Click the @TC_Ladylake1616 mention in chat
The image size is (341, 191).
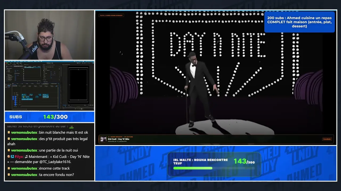coord(55,162)
